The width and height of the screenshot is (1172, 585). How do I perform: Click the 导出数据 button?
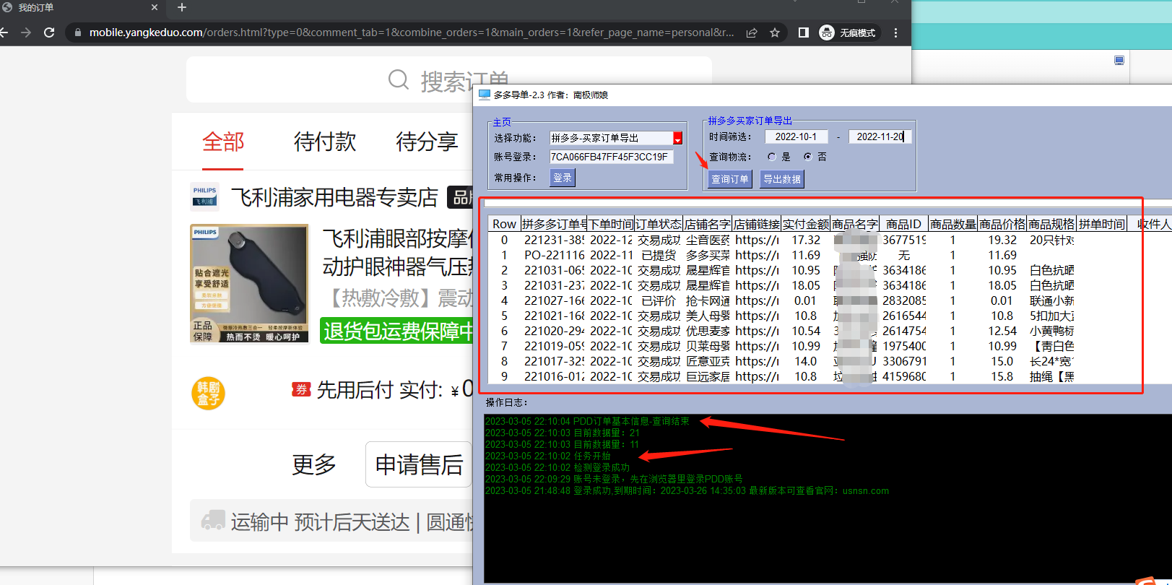click(781, 179)
